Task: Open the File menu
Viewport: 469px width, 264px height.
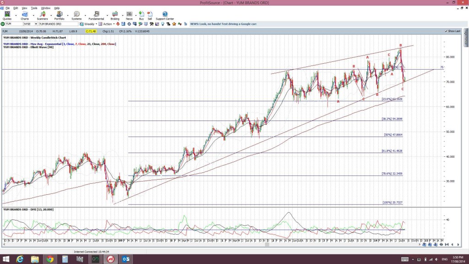Action: point(7,8)
